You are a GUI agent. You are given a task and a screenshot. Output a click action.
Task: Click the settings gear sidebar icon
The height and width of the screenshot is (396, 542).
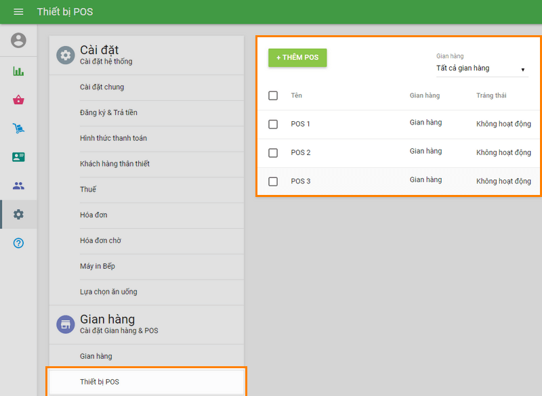[x=18, y=215]
